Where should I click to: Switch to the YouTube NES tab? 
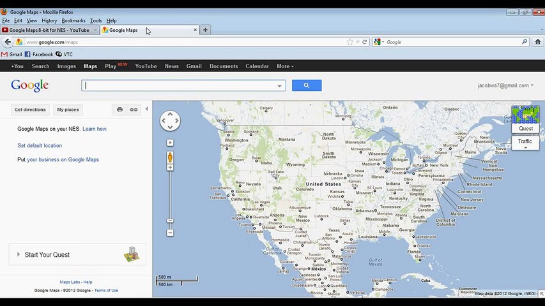pos(49,30)
